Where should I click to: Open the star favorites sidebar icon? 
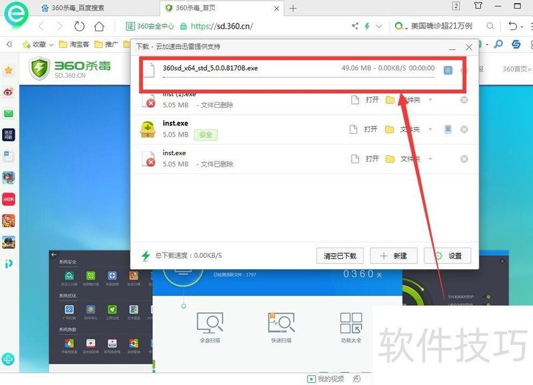(9, 71)
